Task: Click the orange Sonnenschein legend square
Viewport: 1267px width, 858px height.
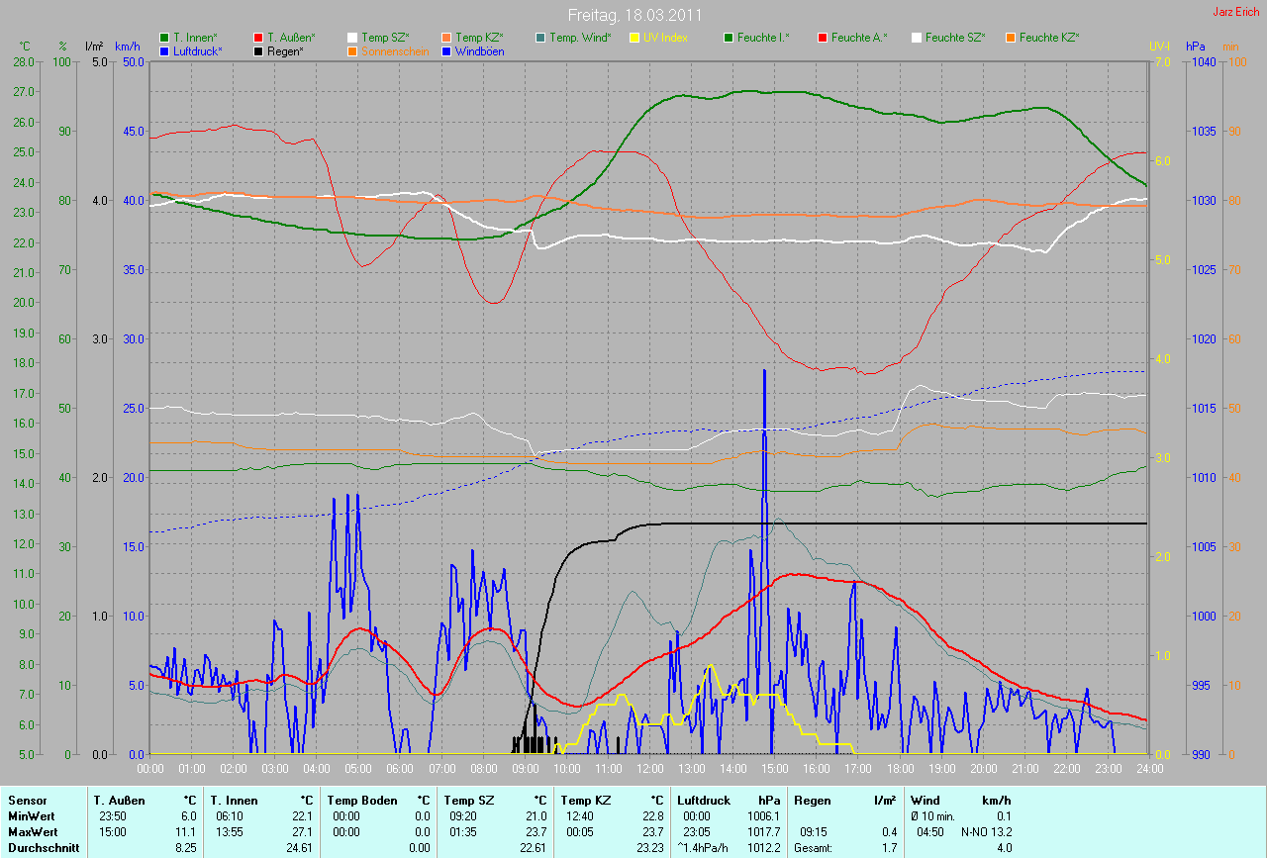Action: (353, 50)
